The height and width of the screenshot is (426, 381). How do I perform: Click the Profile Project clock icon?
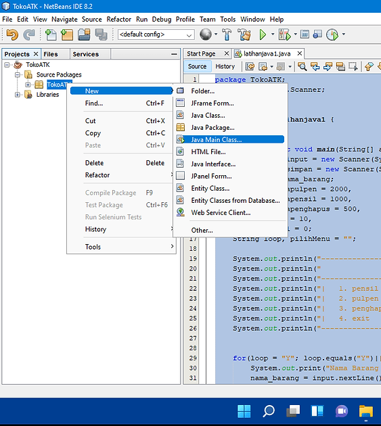(x=332, y=34)
